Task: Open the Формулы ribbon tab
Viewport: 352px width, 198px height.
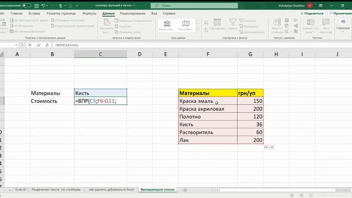Action: point(89,13)
